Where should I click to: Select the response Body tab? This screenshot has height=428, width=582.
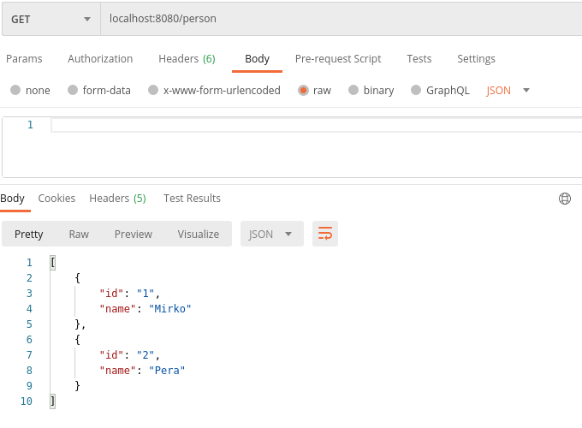(x=13, y=199)
